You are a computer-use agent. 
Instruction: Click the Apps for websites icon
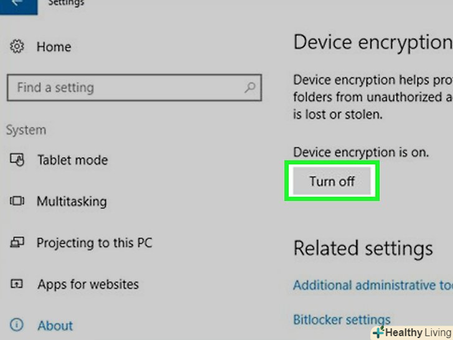point(17,284)
